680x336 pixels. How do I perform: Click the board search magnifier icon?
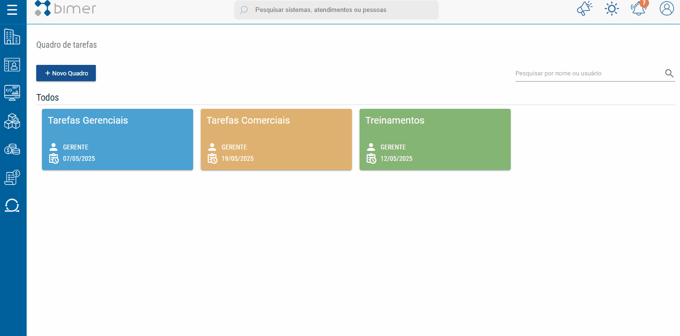click(669, 73)
